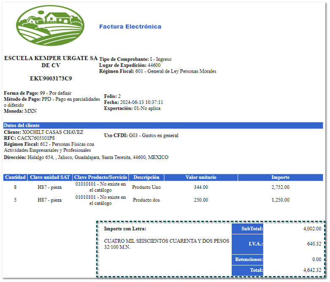Select the Clave Producto/Servicio column header

(100, 177)
